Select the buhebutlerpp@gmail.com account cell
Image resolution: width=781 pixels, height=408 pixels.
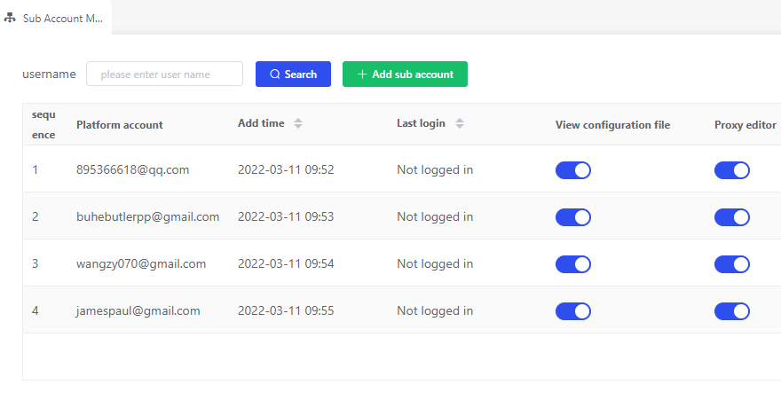tap(147, 217)
